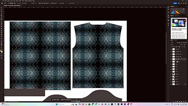188x106 pixels.
Task: Select the Magic Wand tool in toolbar
Action: [1, 13]
